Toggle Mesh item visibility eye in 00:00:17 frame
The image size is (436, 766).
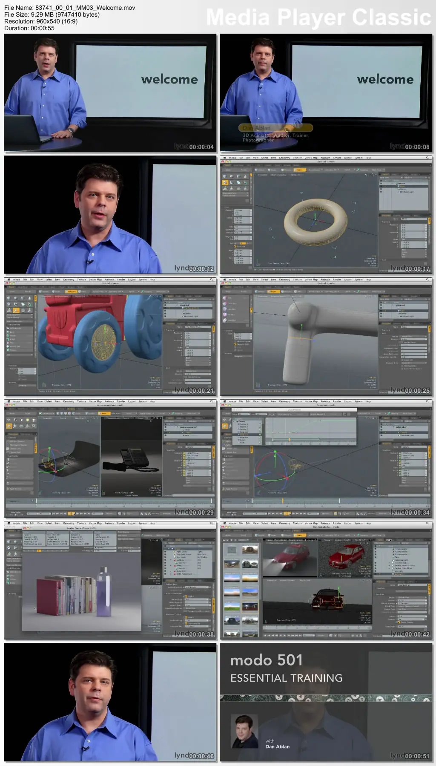(x=381, y=186)
